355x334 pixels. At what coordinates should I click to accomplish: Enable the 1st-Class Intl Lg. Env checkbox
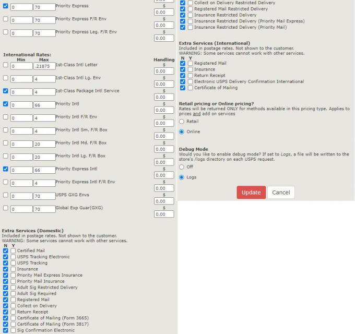(x=6, y=78)
